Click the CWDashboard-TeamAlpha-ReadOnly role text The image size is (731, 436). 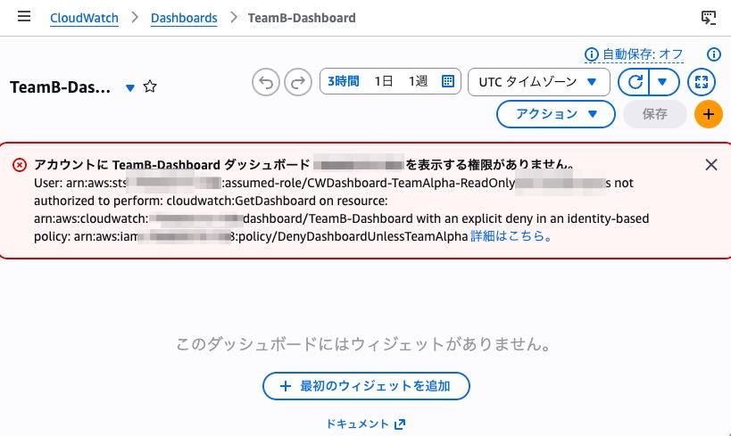(x=411, y=183)
